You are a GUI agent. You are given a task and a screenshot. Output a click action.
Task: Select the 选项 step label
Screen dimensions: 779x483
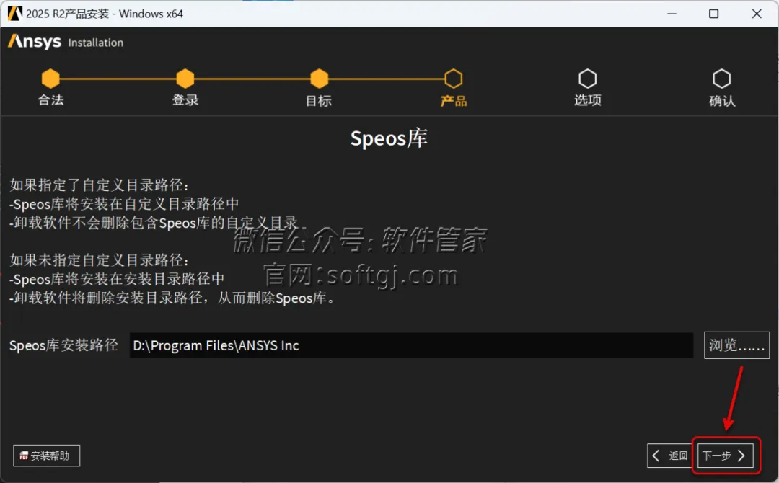587,99
